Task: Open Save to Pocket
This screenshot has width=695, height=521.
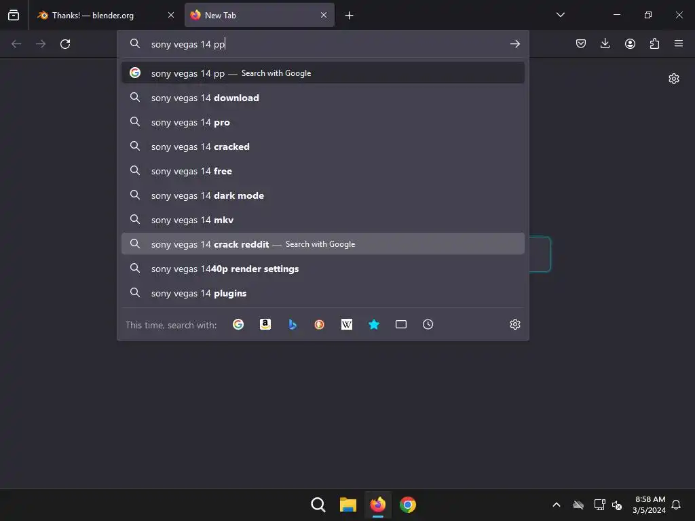Action: click(581, 43)
